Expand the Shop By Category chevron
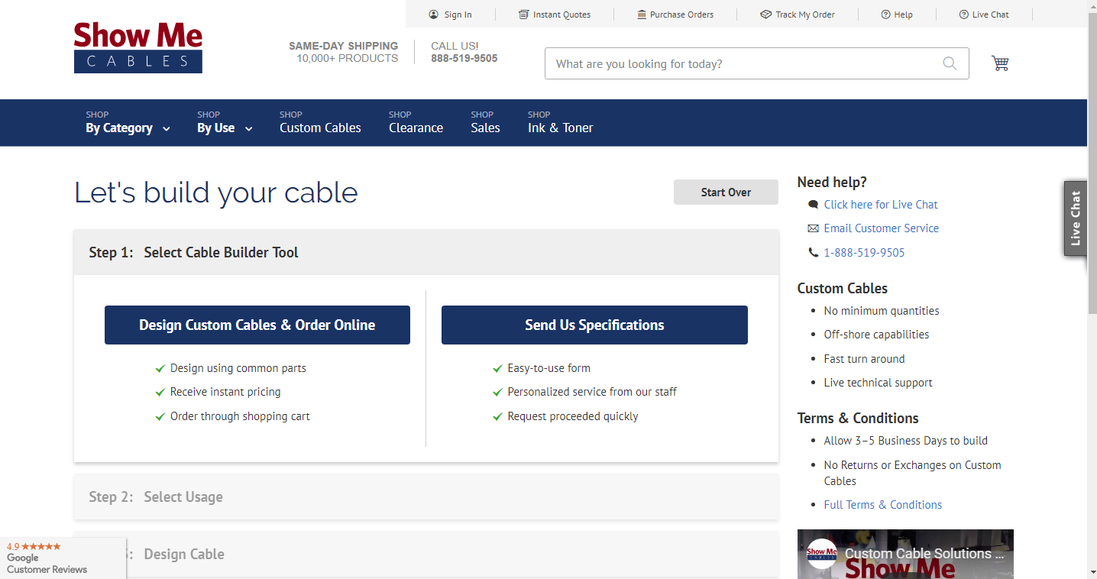Viewport: 1097px width, 579px height. tap(167, 129)
